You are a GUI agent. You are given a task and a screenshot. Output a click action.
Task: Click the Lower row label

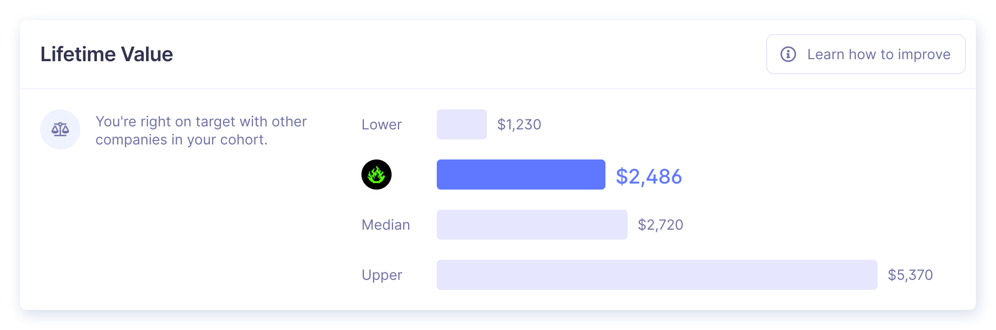click(382, 124)
